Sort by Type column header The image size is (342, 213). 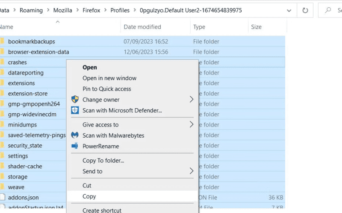point(199,27)
